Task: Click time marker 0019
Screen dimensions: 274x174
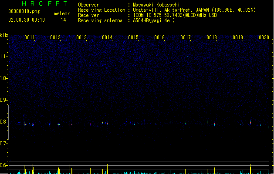Action: tap(238, 37)
